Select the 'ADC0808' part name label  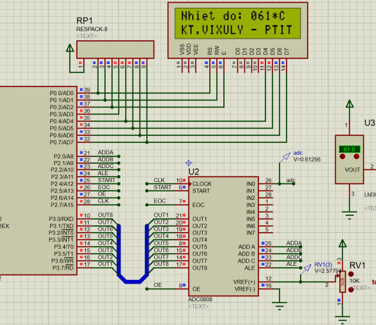pyautogui.click(x=200, y=300)
